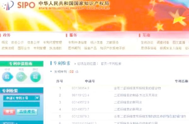This screenshot has width=189, height=124.
Task: Select the 后 (after grant) circle icon
Action: coord(35,77)
